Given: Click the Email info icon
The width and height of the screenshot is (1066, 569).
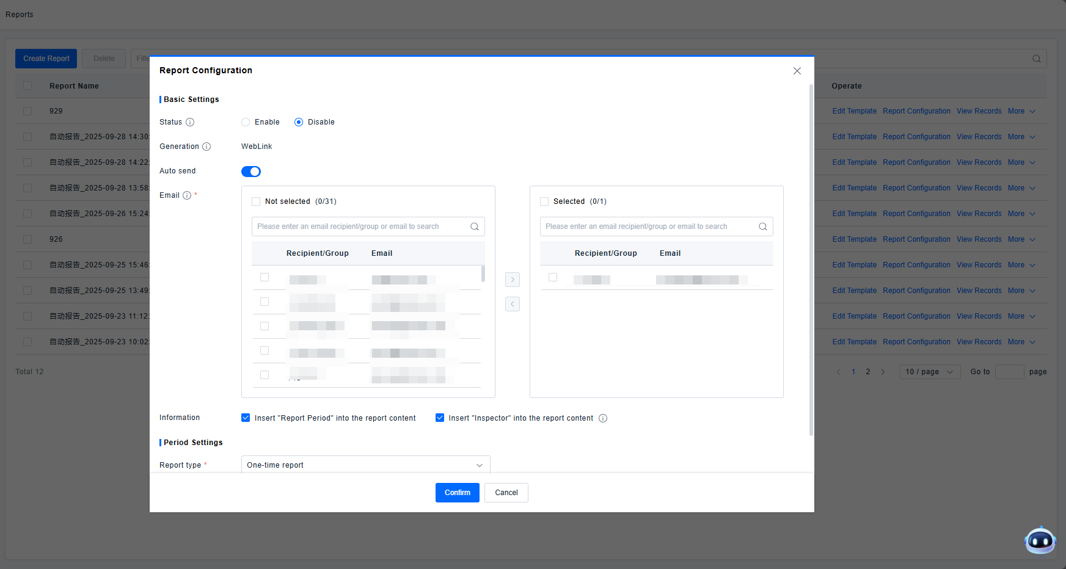Looking at the screenshot, I should click(x=187, y=195).
